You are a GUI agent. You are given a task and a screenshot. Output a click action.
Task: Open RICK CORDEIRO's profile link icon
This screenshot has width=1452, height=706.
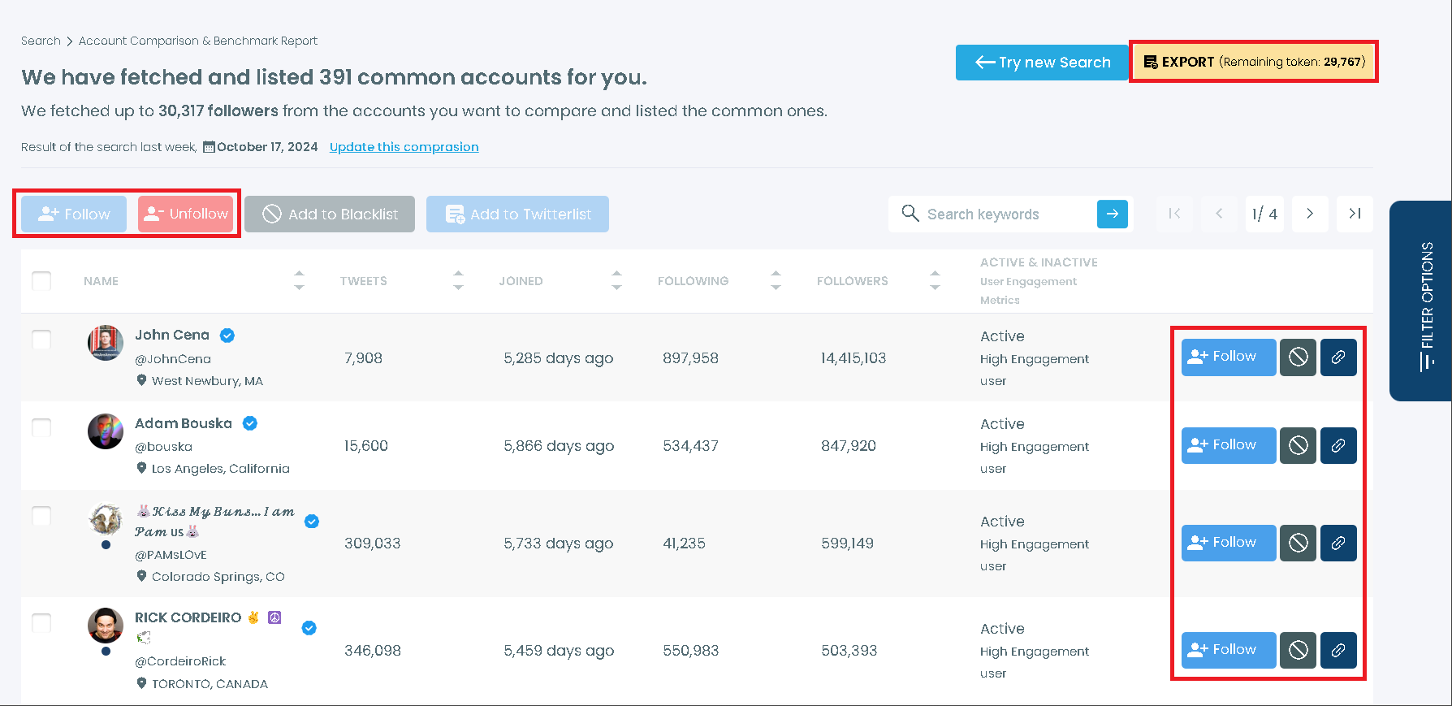click(1338, 650)
